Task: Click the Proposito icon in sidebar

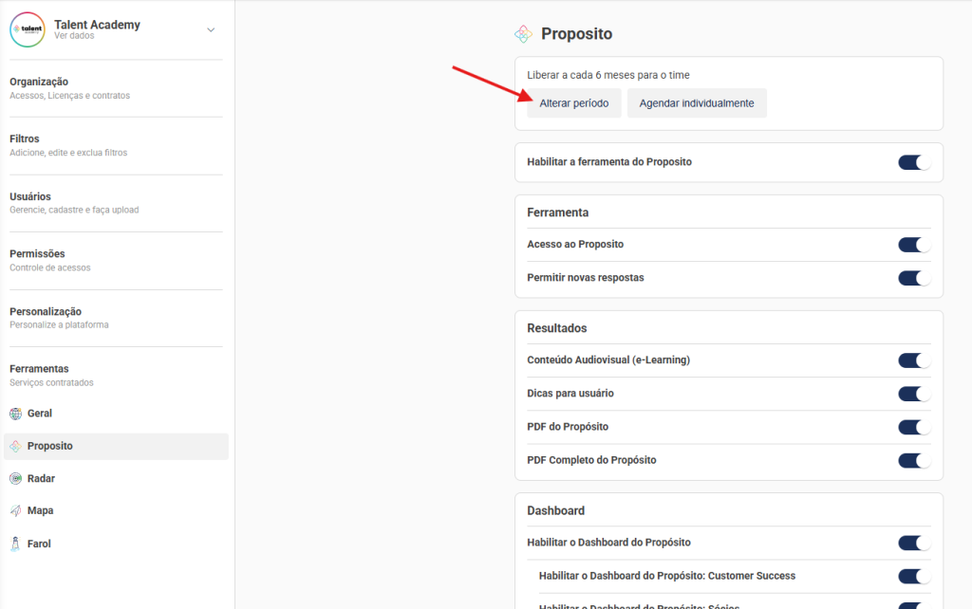Action: (15, 446)
